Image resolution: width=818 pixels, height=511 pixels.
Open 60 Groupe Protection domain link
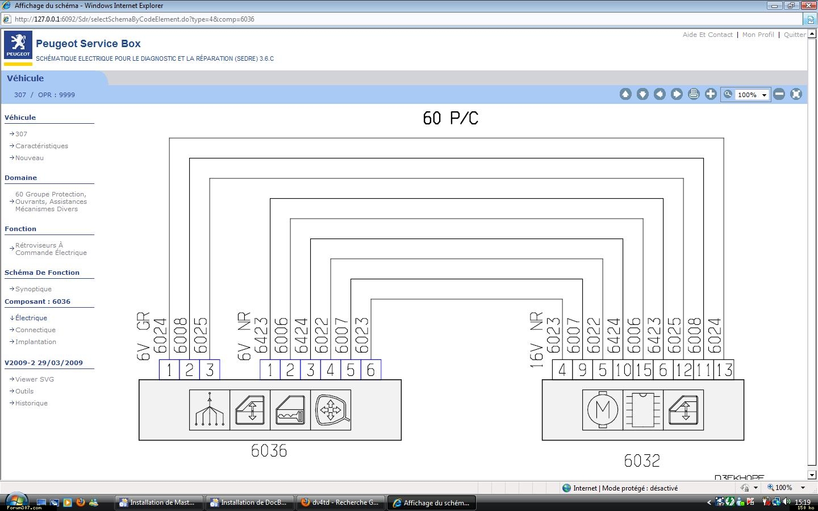click(x=51, y=202)
